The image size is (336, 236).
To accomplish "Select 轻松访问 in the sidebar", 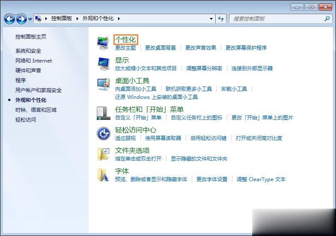I will point(26,119).
